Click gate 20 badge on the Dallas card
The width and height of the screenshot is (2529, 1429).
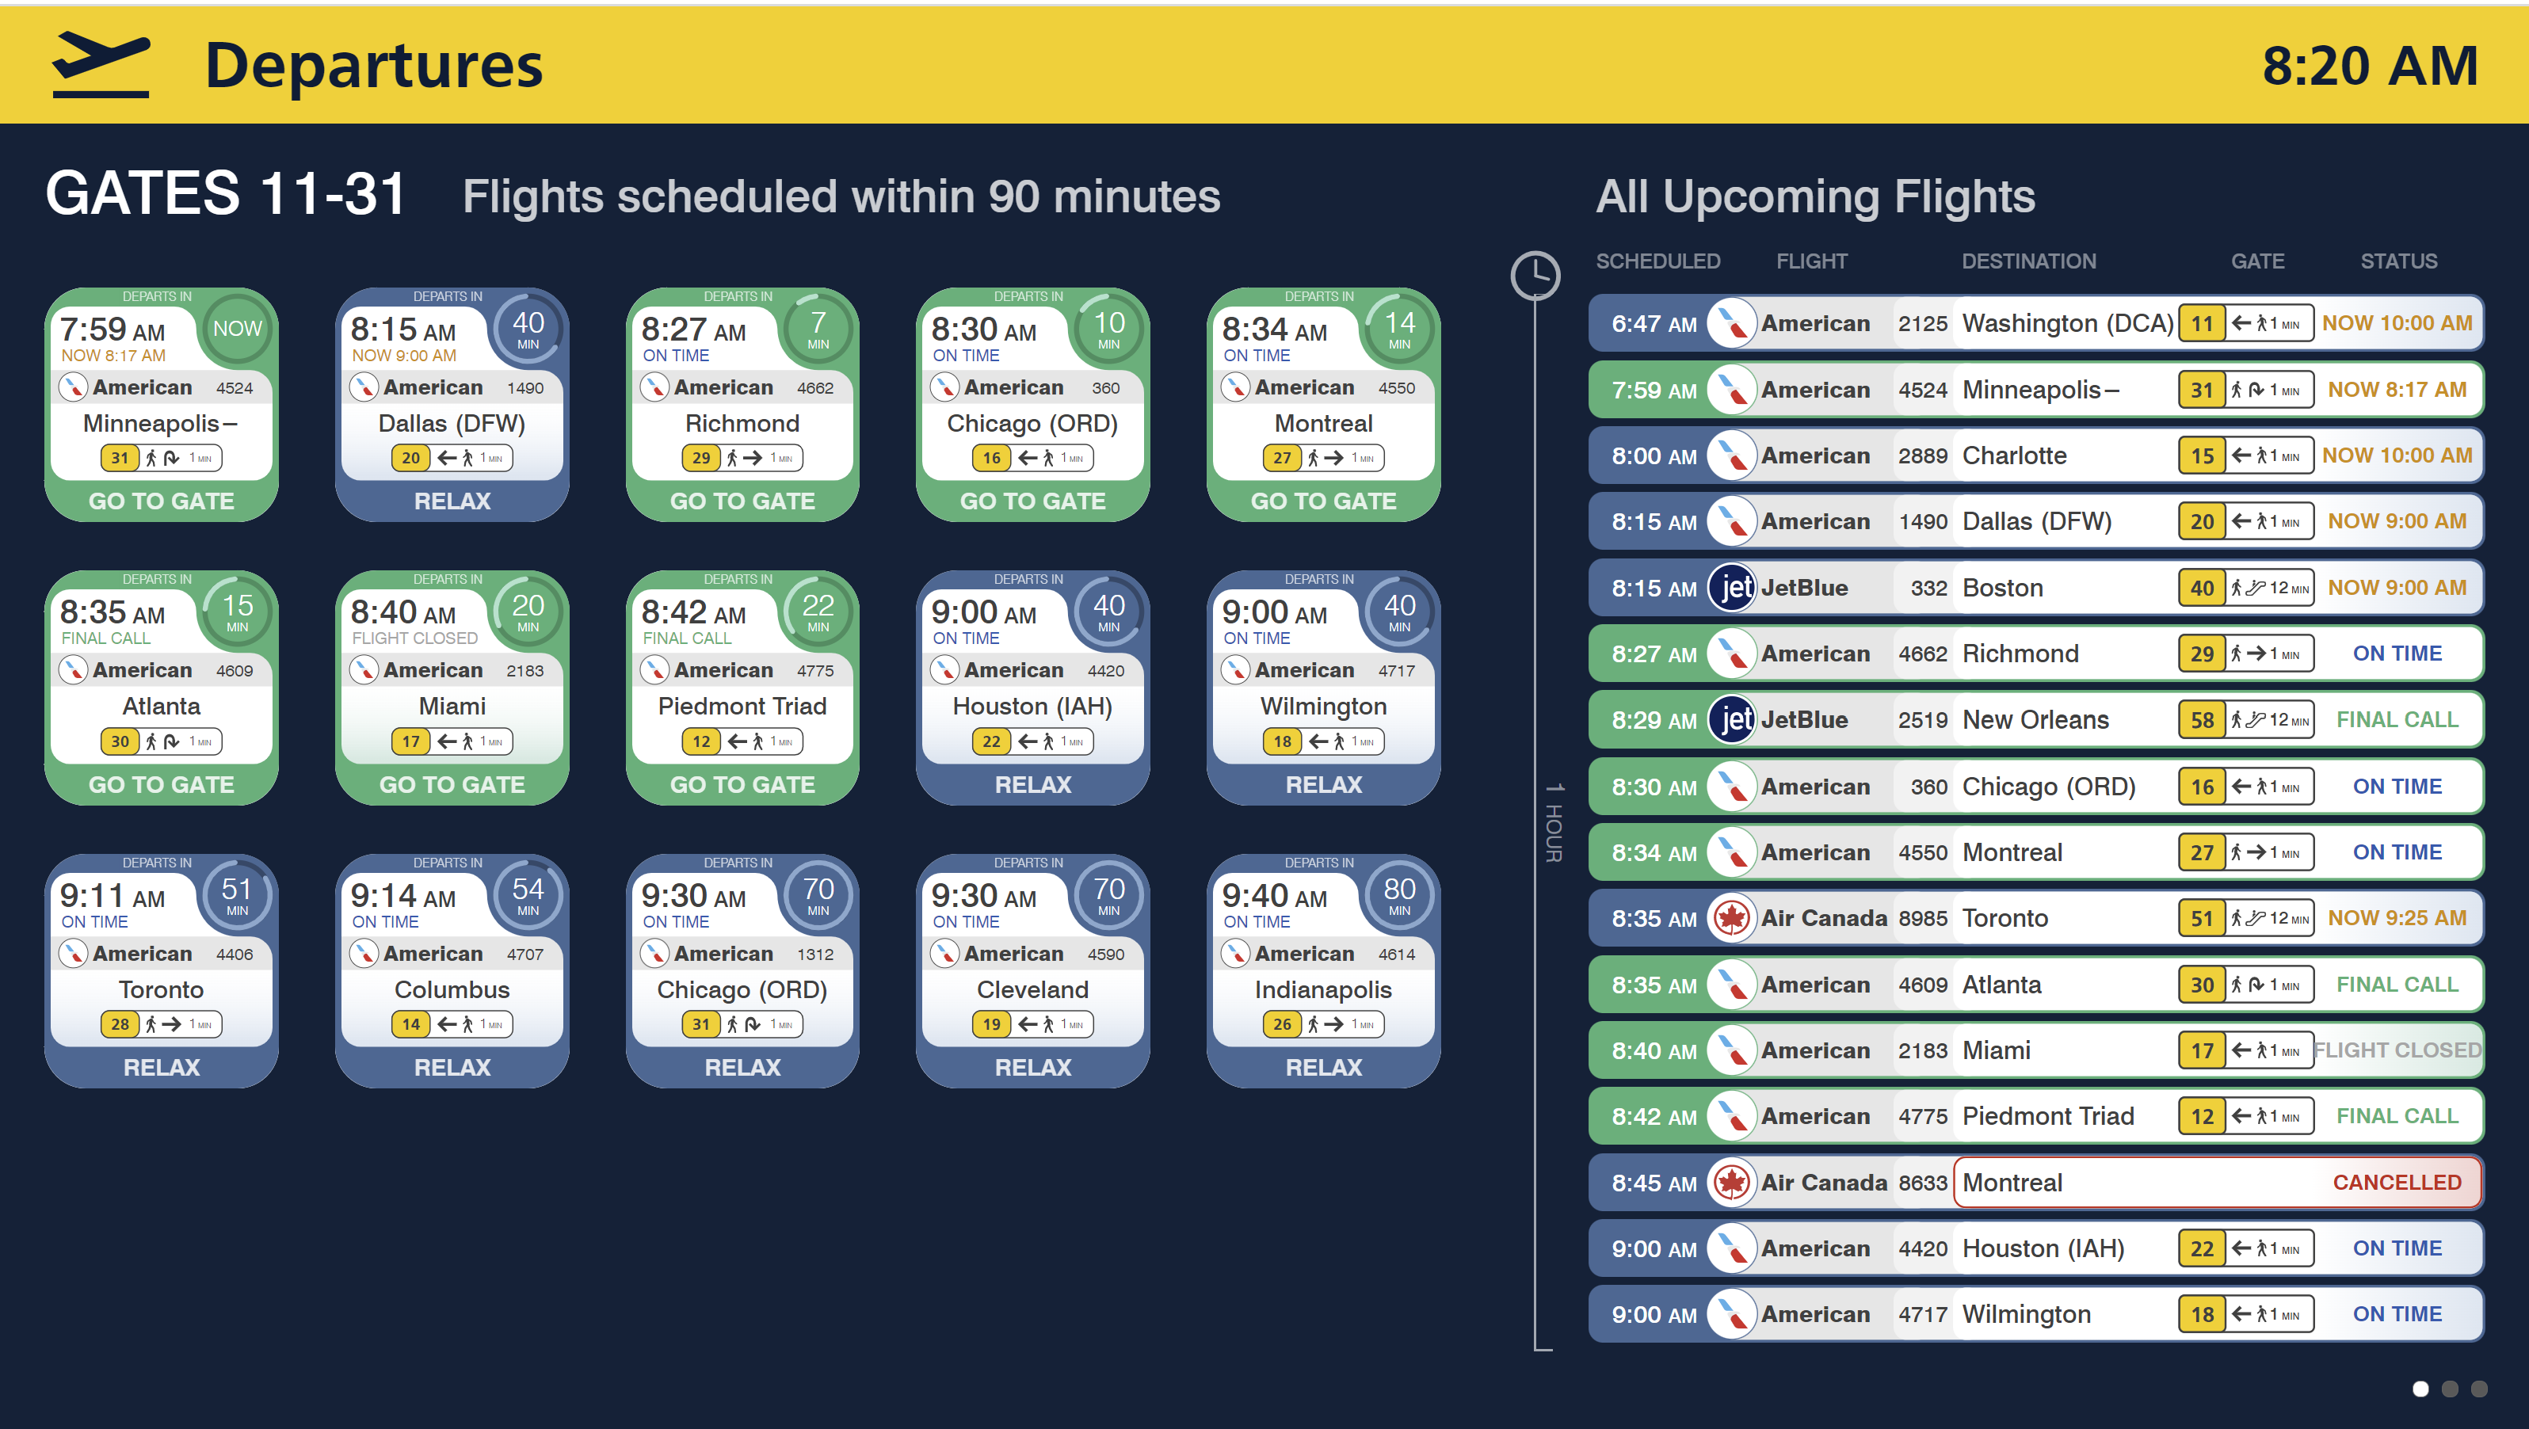[410, 459]
